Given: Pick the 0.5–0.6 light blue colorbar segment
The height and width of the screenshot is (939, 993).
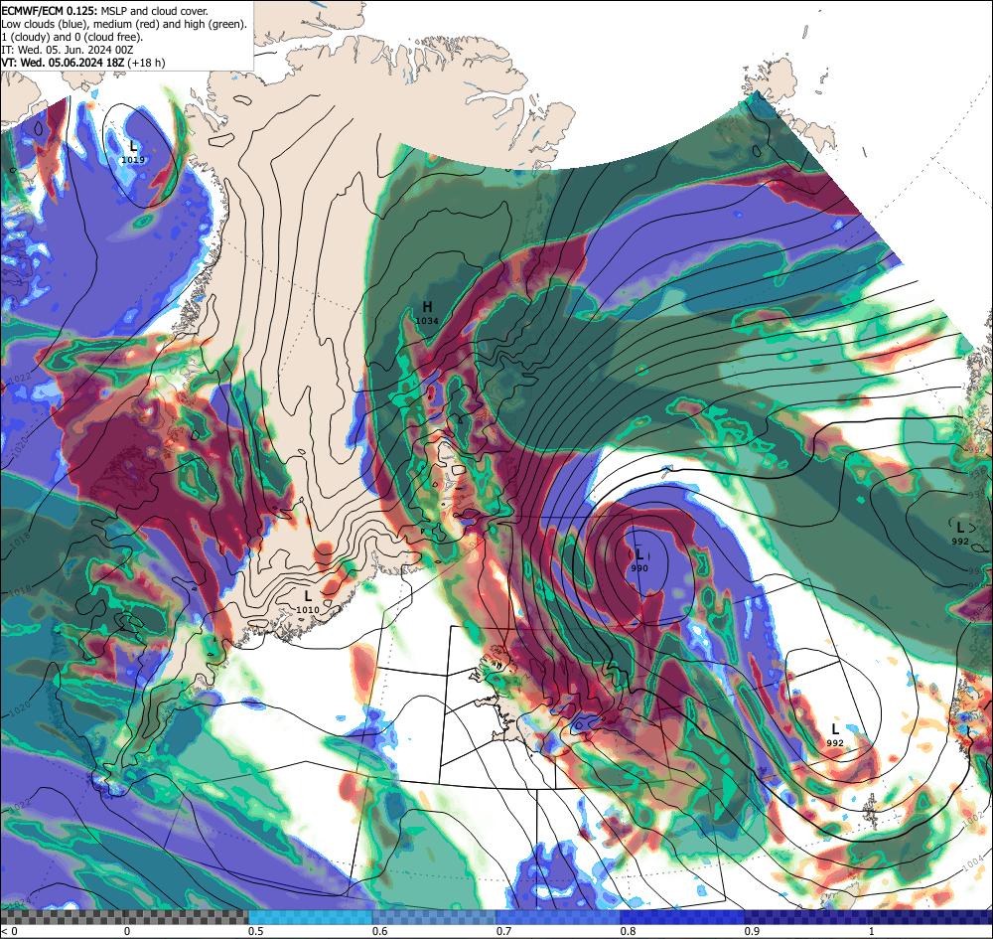Looking at the screenshot, I should [x=310, y=916].
